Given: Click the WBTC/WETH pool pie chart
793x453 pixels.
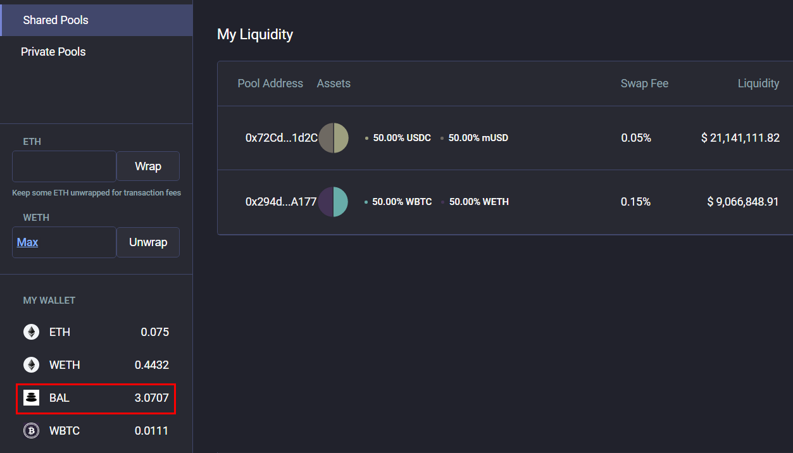Looking at the screenshot, I should click(334, 202).
